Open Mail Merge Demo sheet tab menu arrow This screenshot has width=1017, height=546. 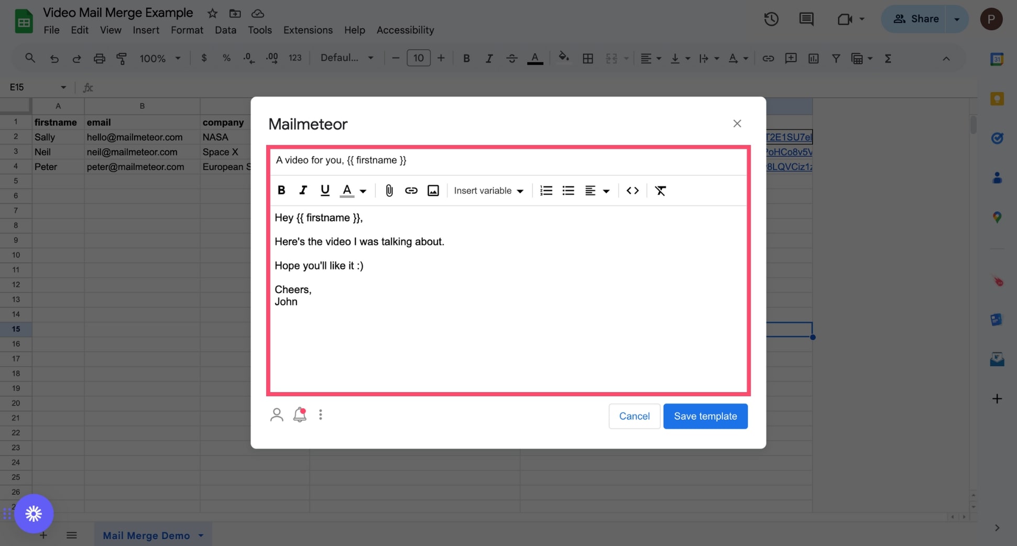click(x=201, y=536)
